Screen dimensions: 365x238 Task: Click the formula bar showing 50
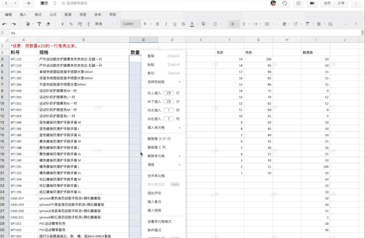click(x=185, y=33)
